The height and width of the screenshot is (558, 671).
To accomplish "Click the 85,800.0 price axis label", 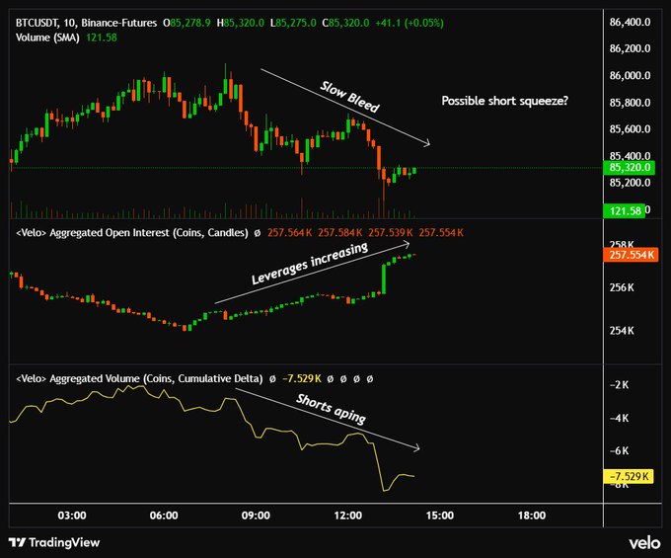I will (630, 103).
